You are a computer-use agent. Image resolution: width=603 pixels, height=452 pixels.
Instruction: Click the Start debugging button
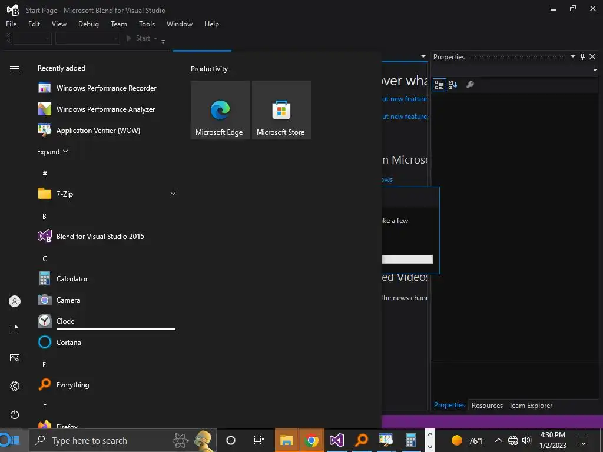(x=138, y=38)
